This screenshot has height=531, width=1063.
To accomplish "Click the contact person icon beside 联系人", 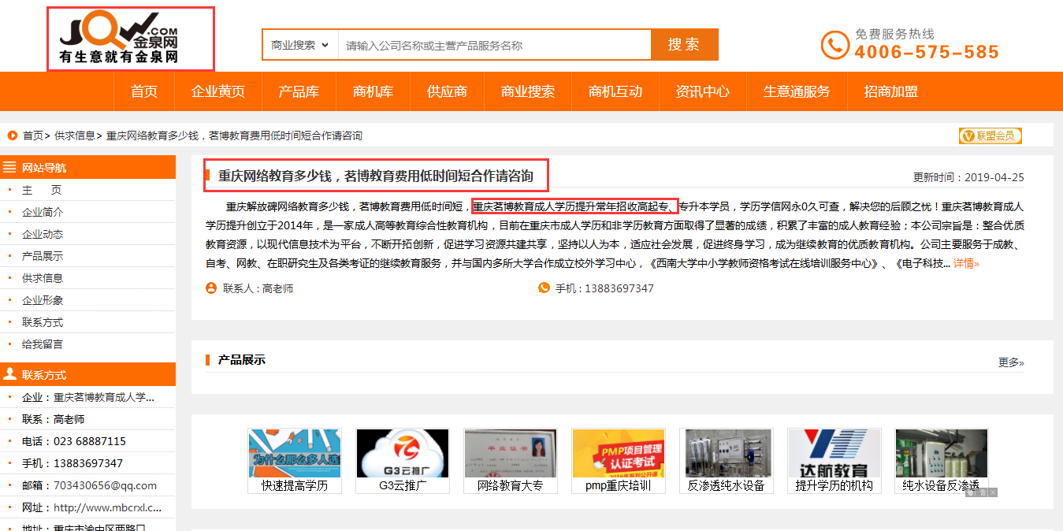I will tap(211, 288).
